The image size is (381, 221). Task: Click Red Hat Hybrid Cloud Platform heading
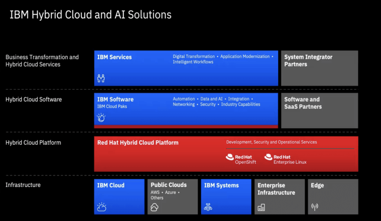click(x=138, y=143)
